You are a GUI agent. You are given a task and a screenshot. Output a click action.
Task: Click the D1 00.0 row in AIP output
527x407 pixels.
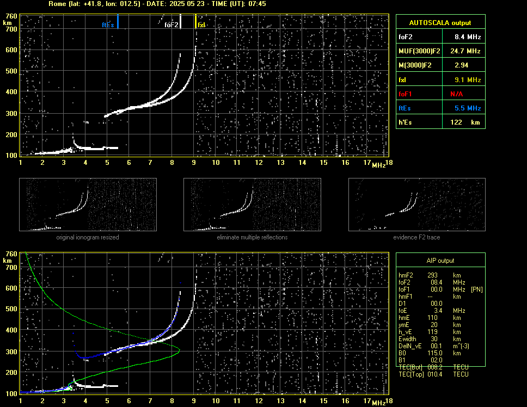pos(420,304)
